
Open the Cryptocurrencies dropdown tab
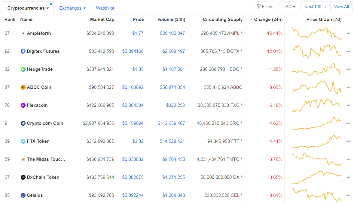click(x=28, y=8)
